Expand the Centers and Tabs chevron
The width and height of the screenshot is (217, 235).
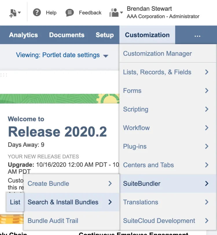click(207, 165)
